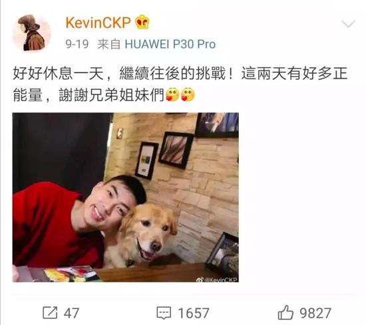Click the Weibo logo watermark on photo
Screen dimensions: 366x325
[x=200, y=280]
